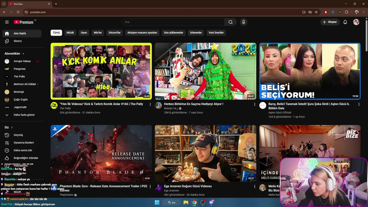Open options for Herkes Birbirine video
This screenshot has height=207, width=368.
coord(254,104)
